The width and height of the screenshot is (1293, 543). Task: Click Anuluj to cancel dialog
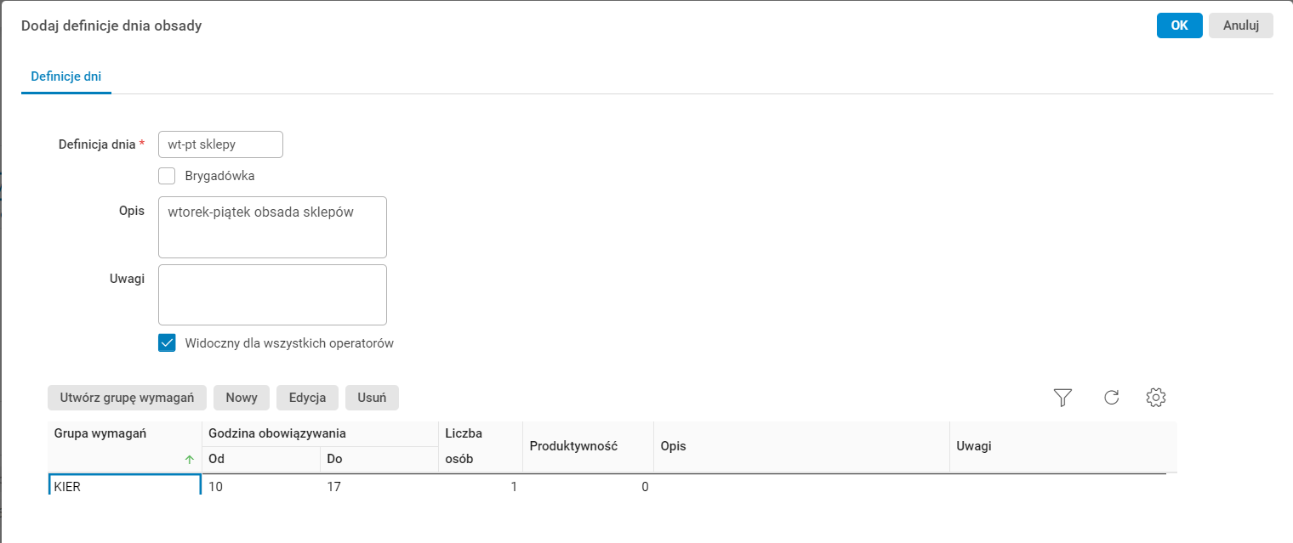point(1240,25)
